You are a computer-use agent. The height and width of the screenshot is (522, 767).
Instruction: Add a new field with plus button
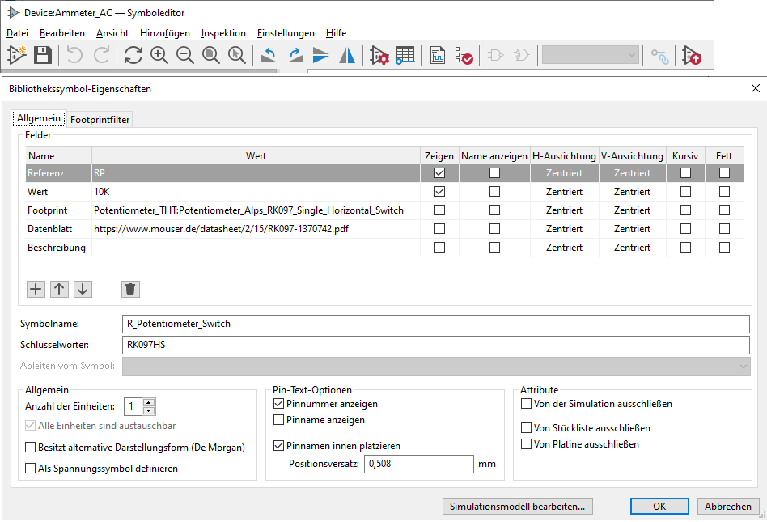[x=36, y=289]
